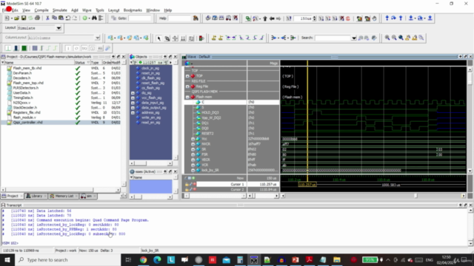Open the Wave menu
The image size is (474, 266).
pyautogui.click(x=87, y=10)
